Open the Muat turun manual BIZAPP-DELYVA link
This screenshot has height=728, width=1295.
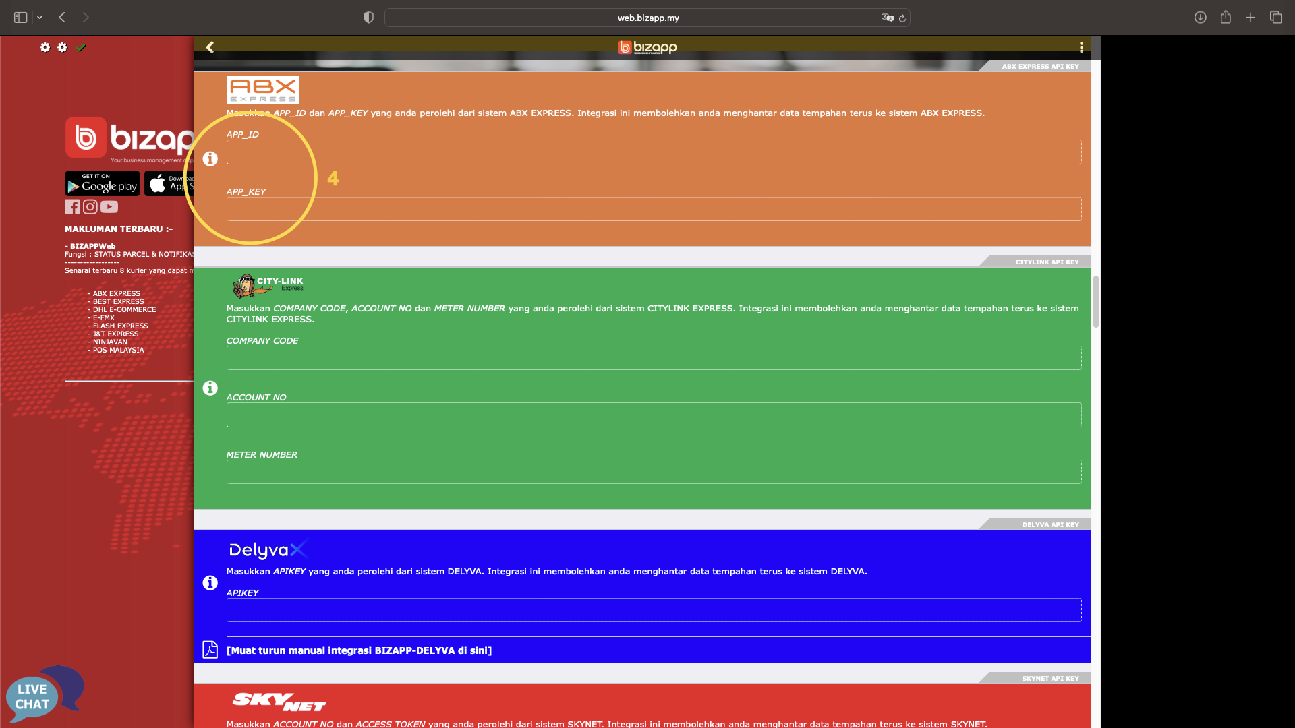[x=359, y=650]
